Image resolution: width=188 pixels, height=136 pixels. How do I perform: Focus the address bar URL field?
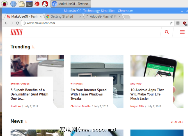pos(97,23)
